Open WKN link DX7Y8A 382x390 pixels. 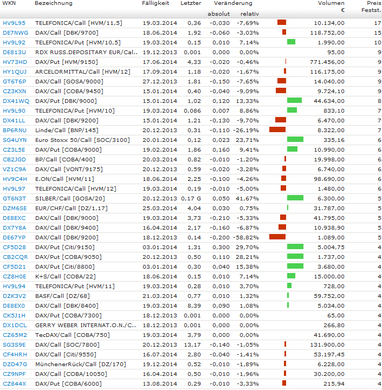(15, 228)
